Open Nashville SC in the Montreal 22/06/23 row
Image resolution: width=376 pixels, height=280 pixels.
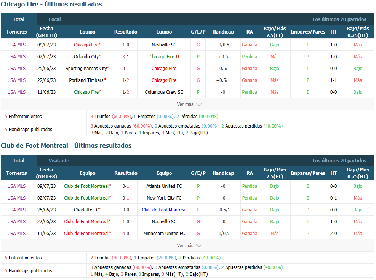click(164, 221)
